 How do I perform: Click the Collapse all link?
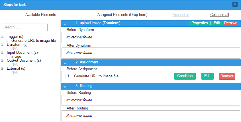click(219, 15)
